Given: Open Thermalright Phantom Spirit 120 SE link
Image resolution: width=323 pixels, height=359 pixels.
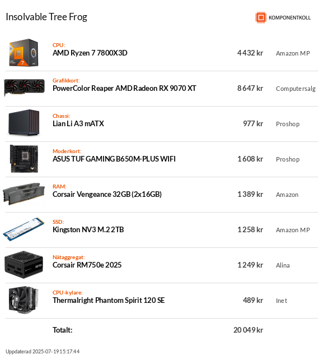Looking at the screenshot, I should (109, 300).
